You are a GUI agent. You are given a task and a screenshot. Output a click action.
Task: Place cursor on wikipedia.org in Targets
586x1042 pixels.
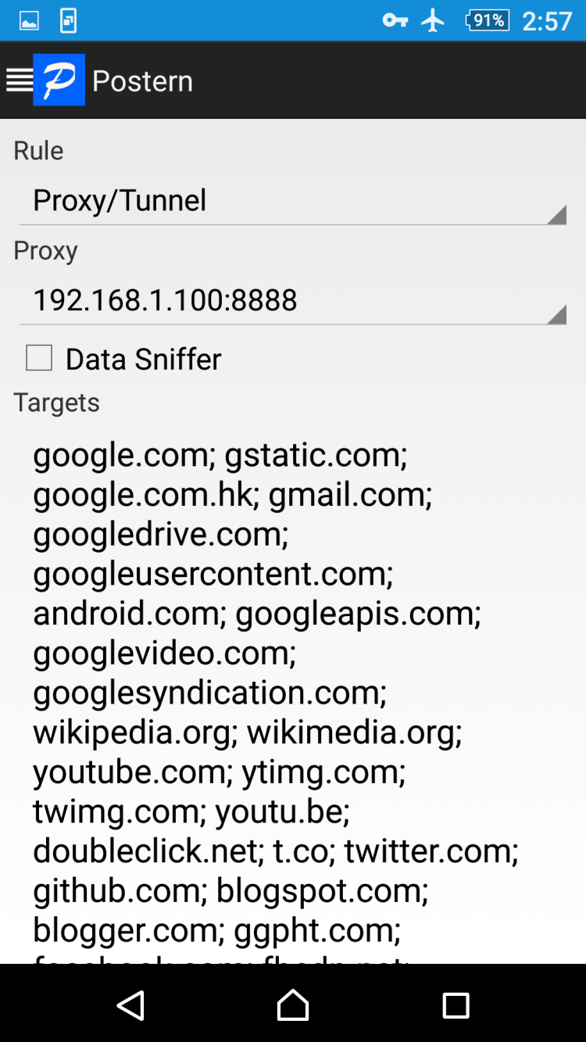(134, 732)
